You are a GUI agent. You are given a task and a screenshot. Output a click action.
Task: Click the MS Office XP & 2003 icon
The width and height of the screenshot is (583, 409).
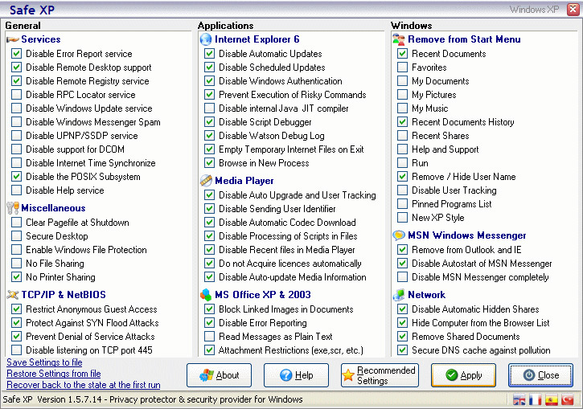206,295
